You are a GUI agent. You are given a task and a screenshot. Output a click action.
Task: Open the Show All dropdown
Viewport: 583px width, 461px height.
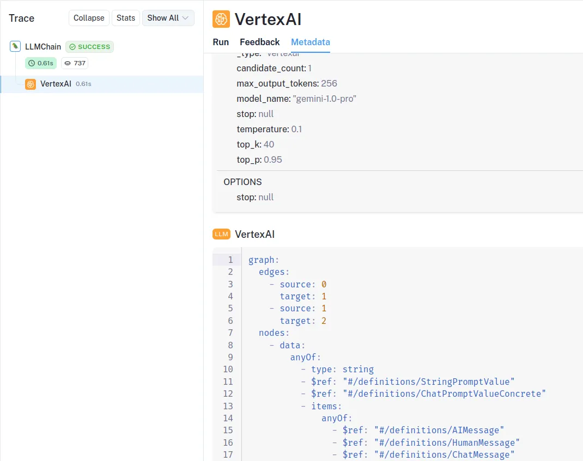tap(168, 18)
